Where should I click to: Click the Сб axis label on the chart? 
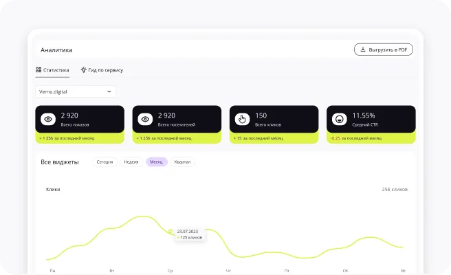click(x=345, y=271)
